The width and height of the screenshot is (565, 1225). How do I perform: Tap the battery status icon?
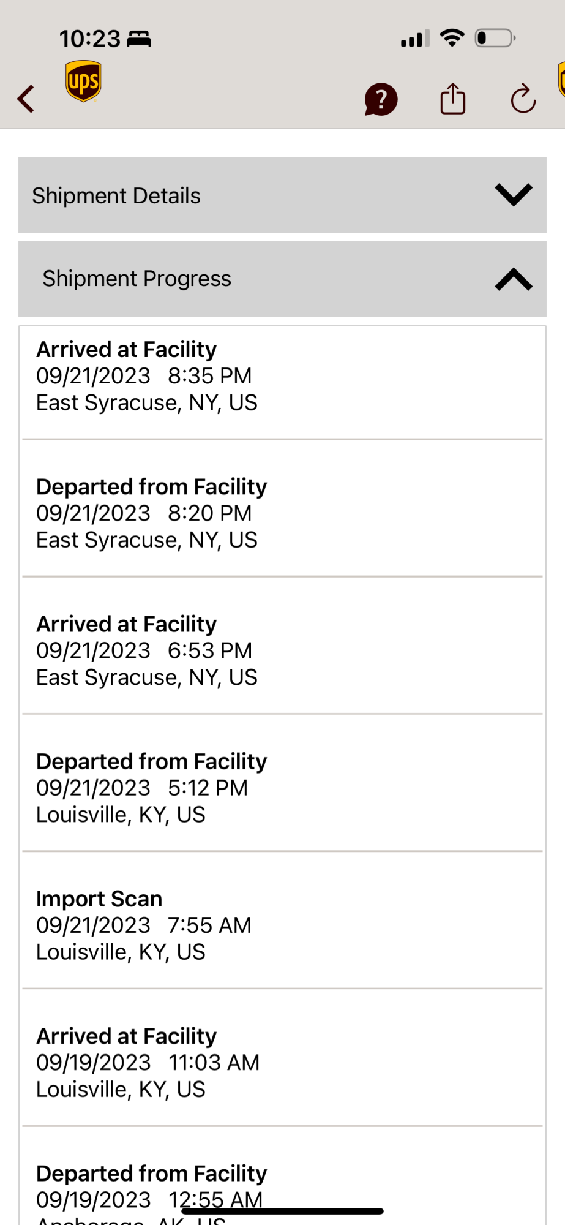coord(495,39)
